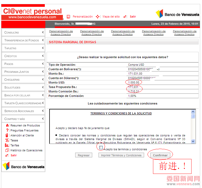Open the Tasas link

14,141
